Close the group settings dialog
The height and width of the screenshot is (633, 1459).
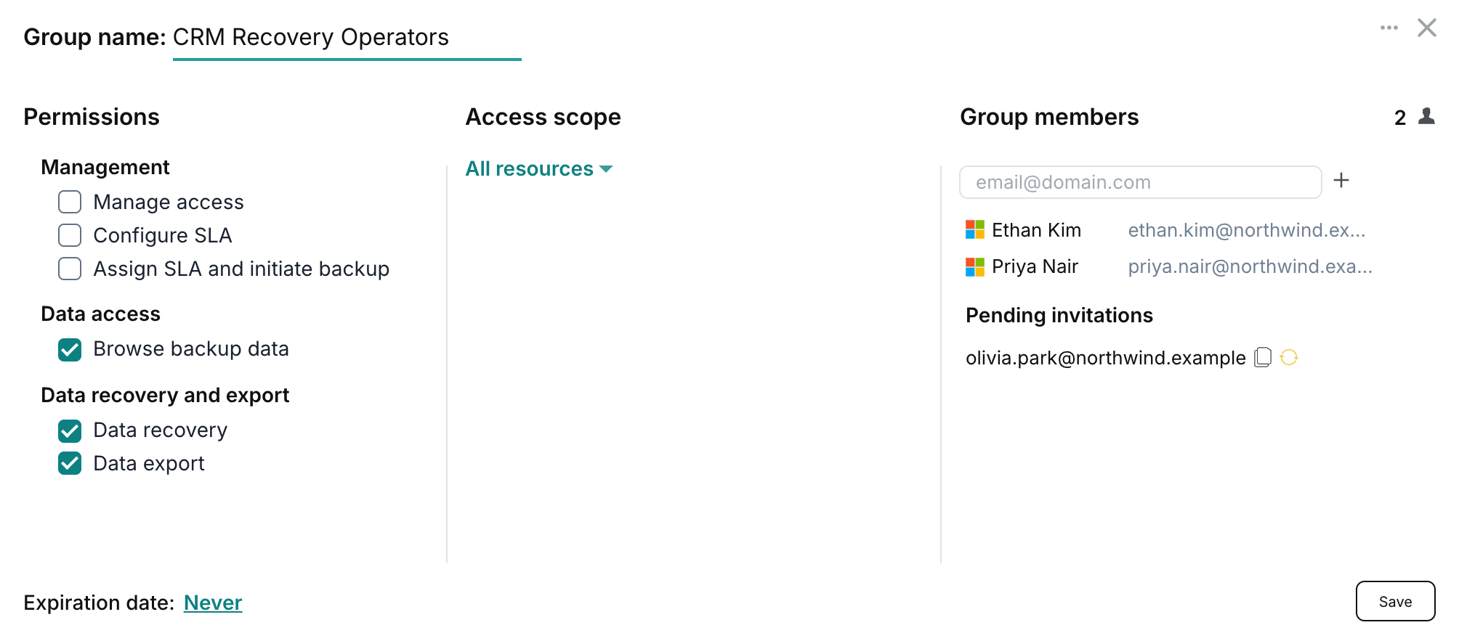pos(1426,28)
